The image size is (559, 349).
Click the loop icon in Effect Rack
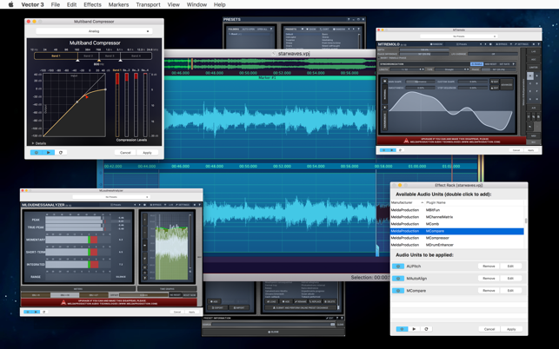pos(426,329)
